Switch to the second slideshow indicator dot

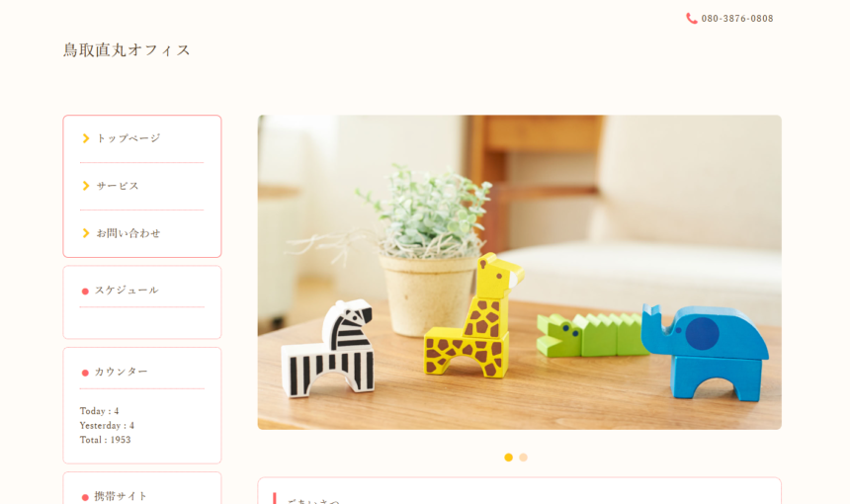pyautogui.click(x=523, y=458)
